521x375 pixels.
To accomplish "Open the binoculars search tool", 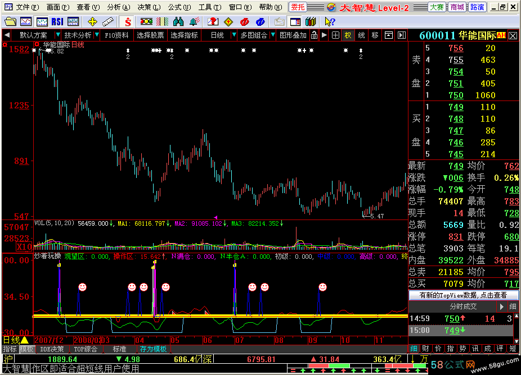I will tap(178, 22).
